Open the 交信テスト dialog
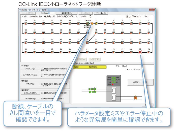Screen dimensions: 174x131 (31, 69)
